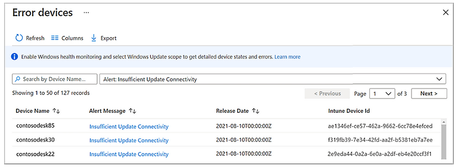Click the scrollbar up arrow
This screenshot has width=457, height=168.
444,122
